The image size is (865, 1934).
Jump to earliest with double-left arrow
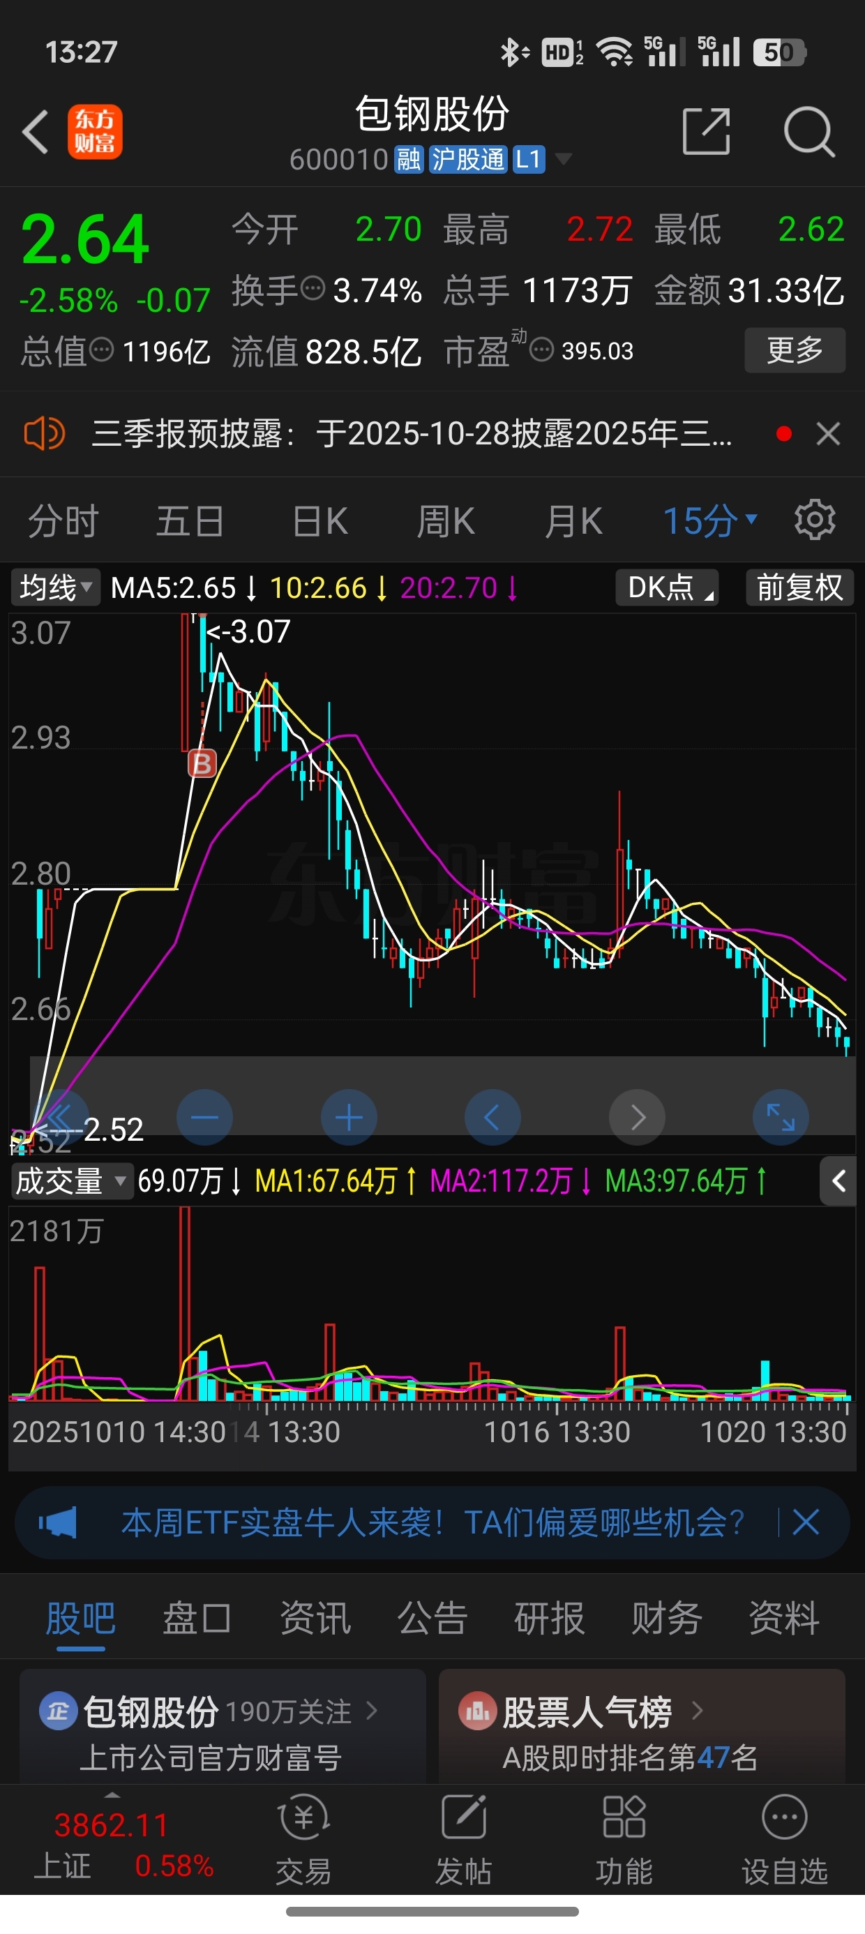[60, 1117]
